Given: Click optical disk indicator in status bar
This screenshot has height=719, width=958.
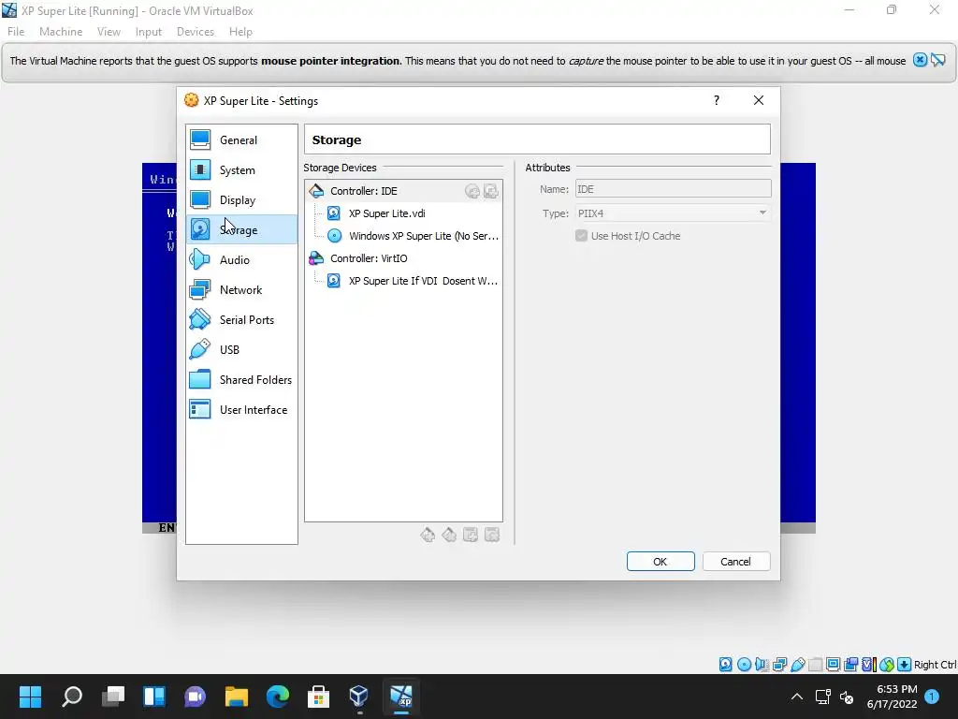Looking at the screenshot, I should [744, 665].
